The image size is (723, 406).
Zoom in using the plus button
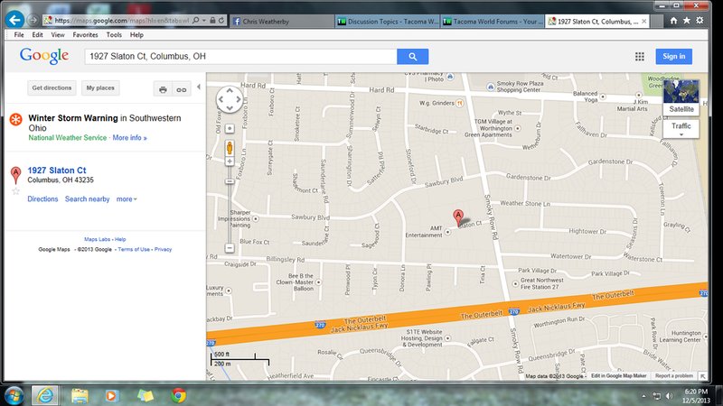click(x=230, y=161)
